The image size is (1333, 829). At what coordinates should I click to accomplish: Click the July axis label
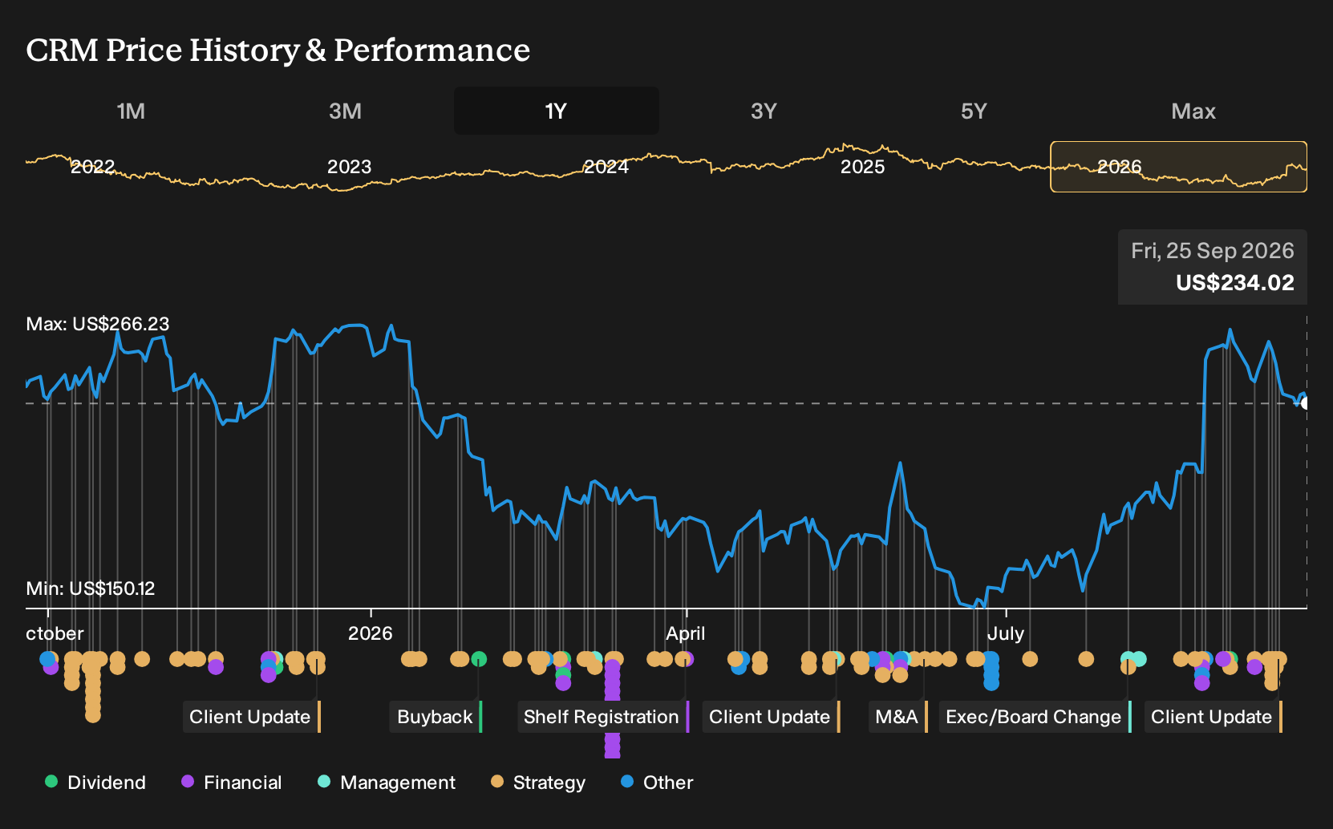(1006, 633)
